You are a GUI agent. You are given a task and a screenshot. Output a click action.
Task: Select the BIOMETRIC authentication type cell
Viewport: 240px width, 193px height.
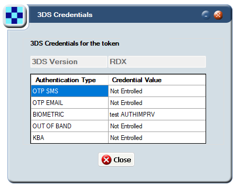(x=69, y=115)
